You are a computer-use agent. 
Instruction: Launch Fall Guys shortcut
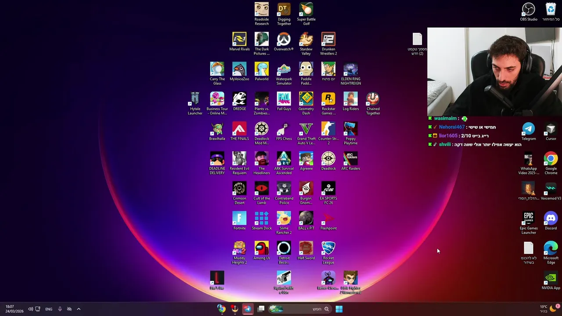coord(284,101)
